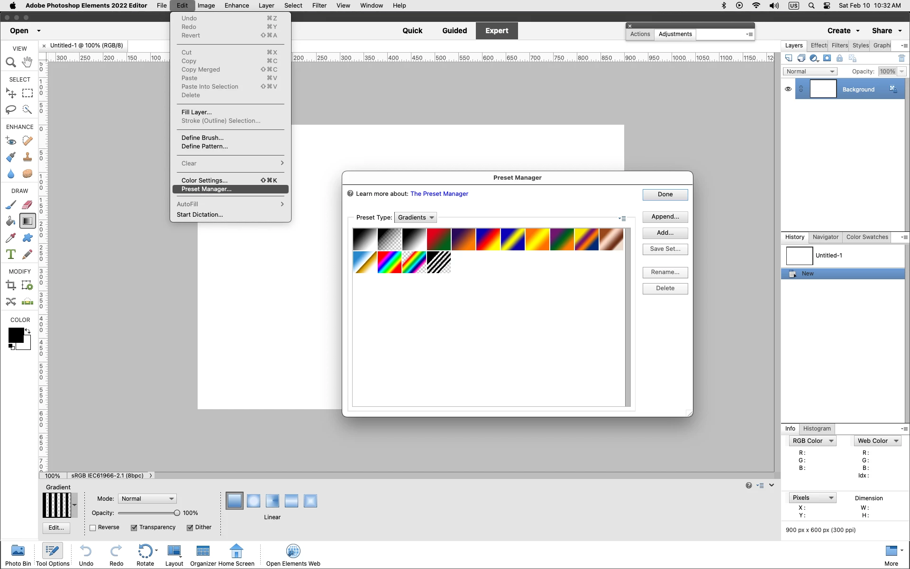Screen dimensions: 910x569
Task: Open The Preset Manager help link
Action: tap(439, 193)
